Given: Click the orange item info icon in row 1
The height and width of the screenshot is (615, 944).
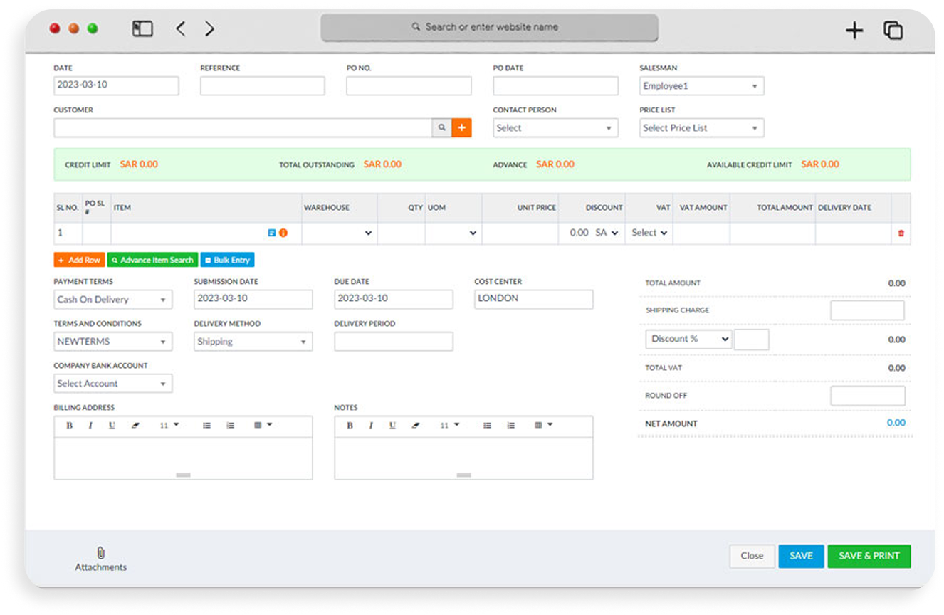Looking at the screenshot, I should pos(283,233).
